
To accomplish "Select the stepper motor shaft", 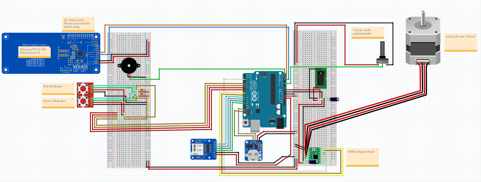I will click(x=423, y=18).
